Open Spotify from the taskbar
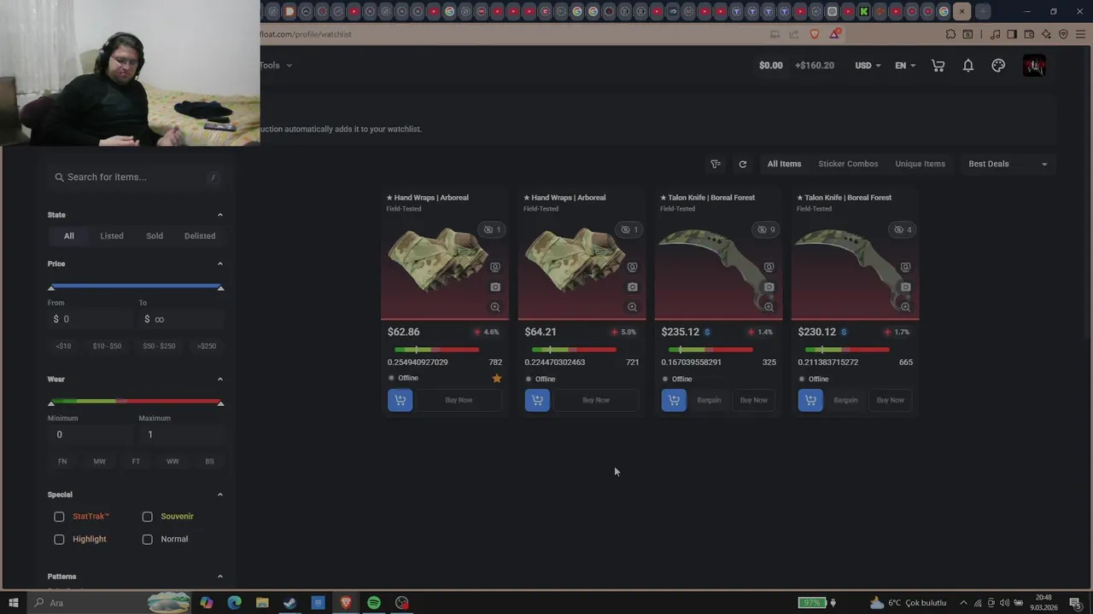This screenshot has width=1093, height=614. (x=374, y=603)
